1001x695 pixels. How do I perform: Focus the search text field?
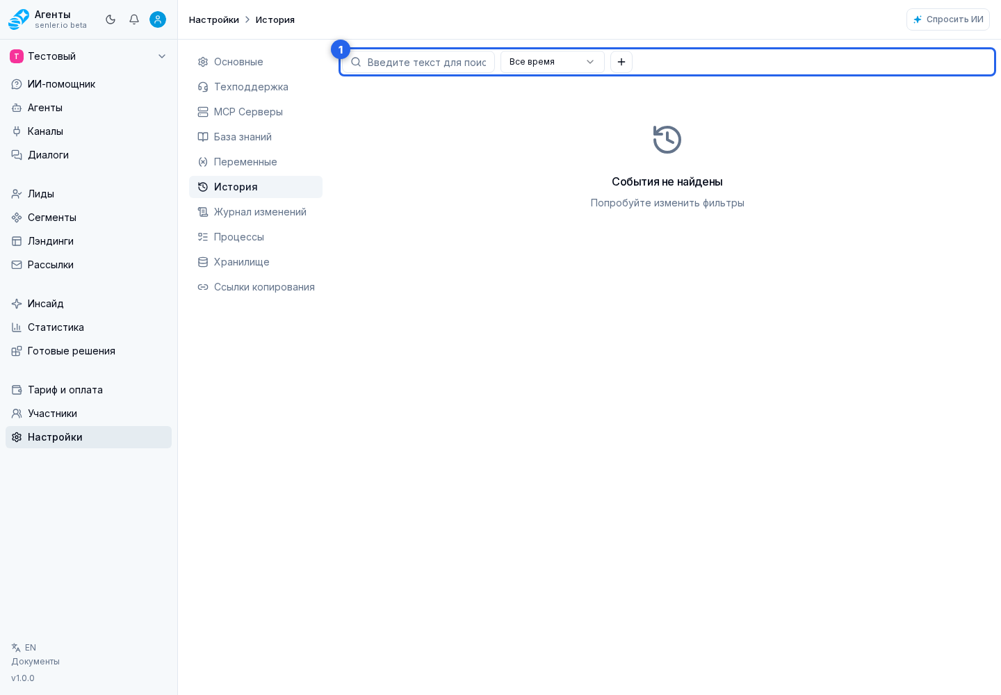(418, 62)
